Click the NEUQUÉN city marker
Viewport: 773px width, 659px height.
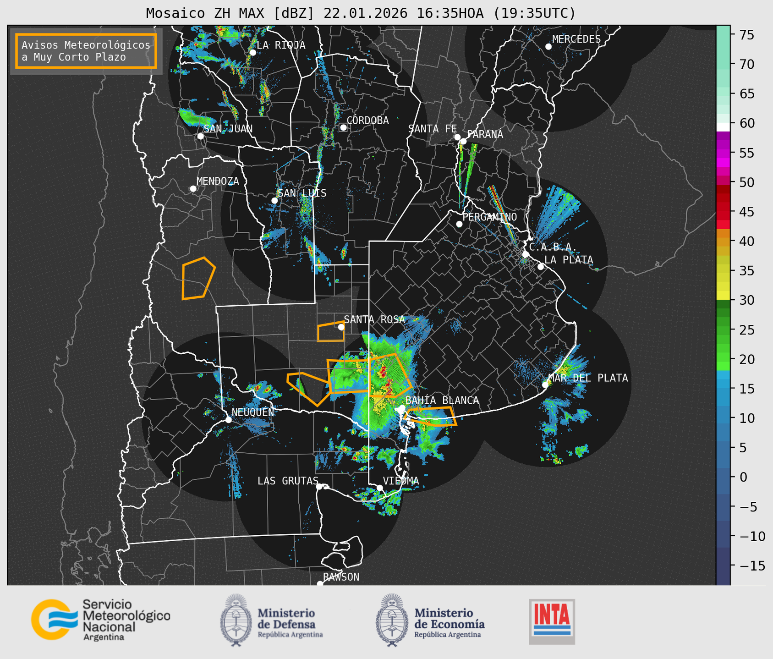(228, 420)
